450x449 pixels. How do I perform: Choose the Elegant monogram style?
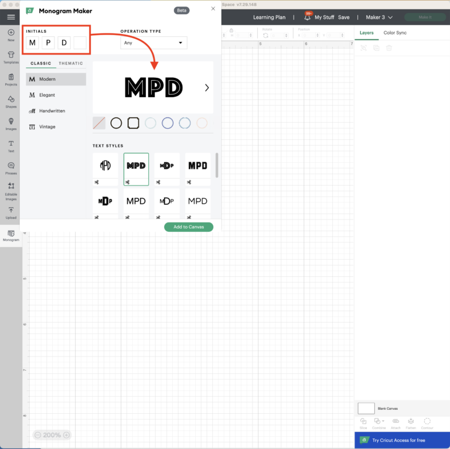click(x=47, y=95)
